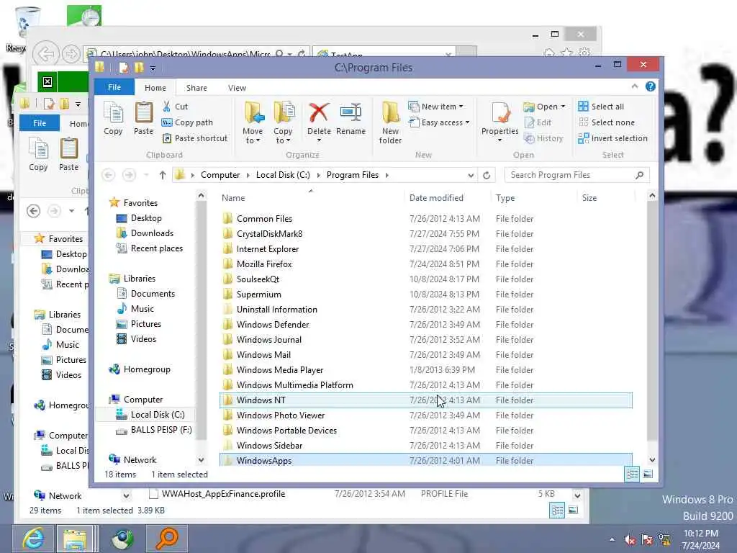Click Invert selection in the ribbon

[613, 138]
